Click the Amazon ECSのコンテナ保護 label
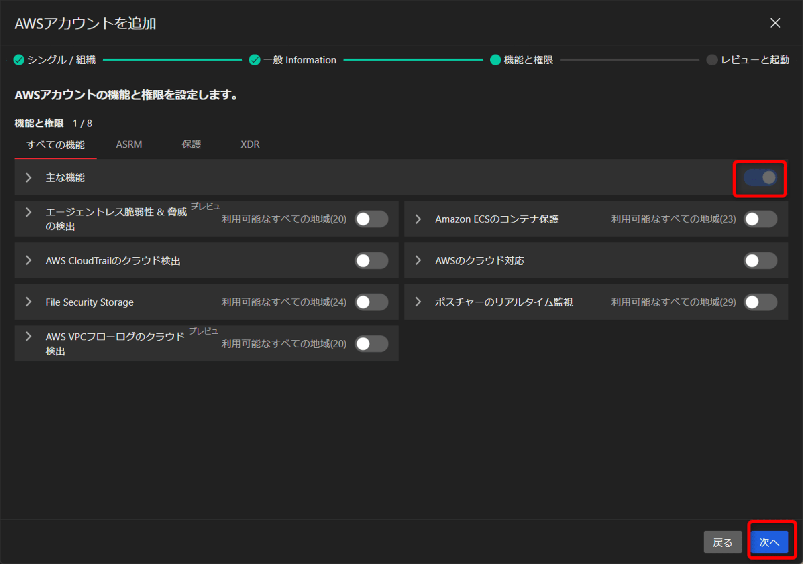 [497, 219]
